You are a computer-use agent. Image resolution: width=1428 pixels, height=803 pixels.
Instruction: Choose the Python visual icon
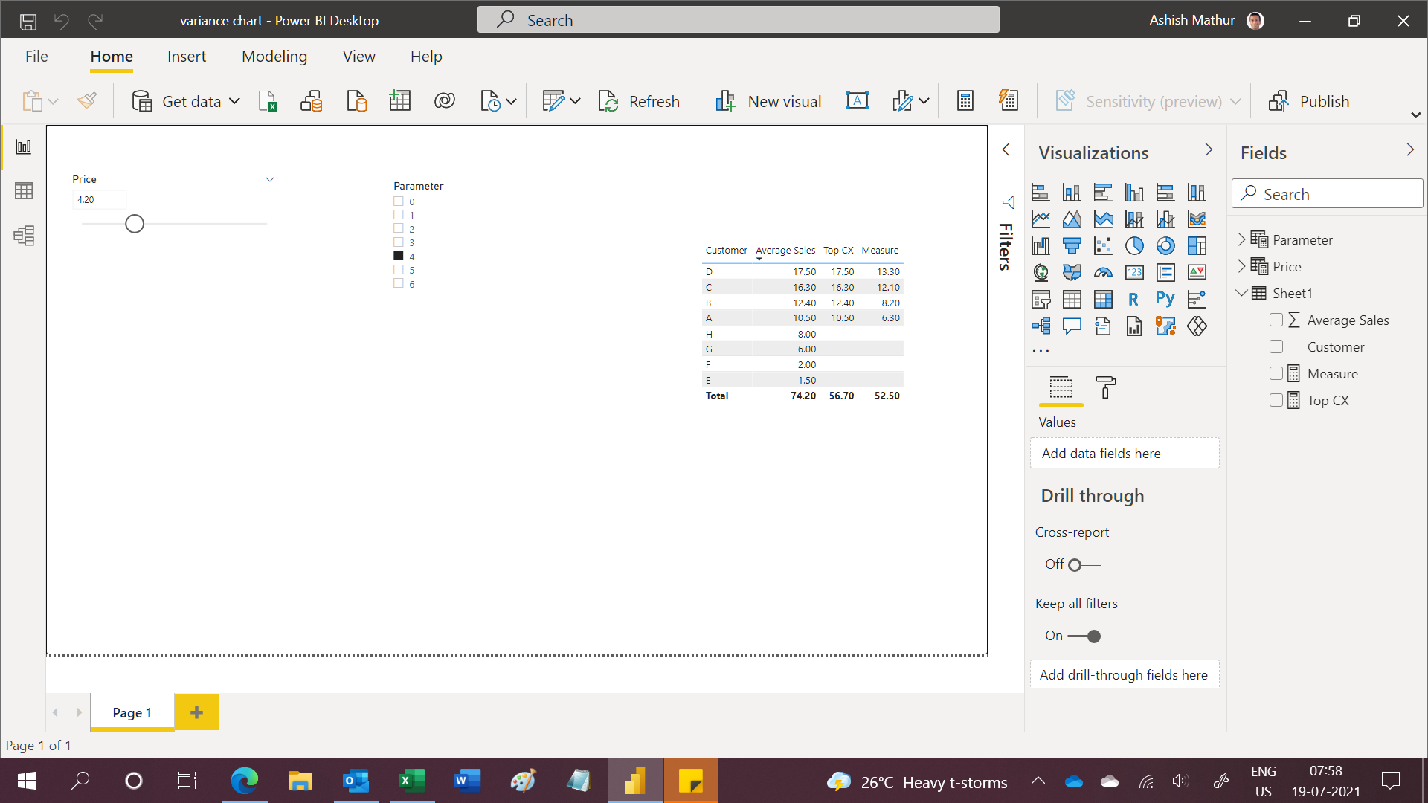pos(1165,299)
